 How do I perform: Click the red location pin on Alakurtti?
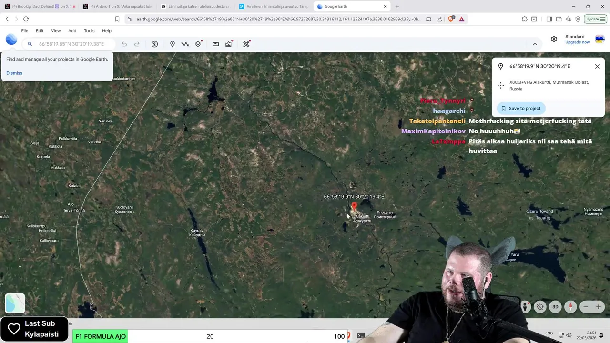coord(354,207)
